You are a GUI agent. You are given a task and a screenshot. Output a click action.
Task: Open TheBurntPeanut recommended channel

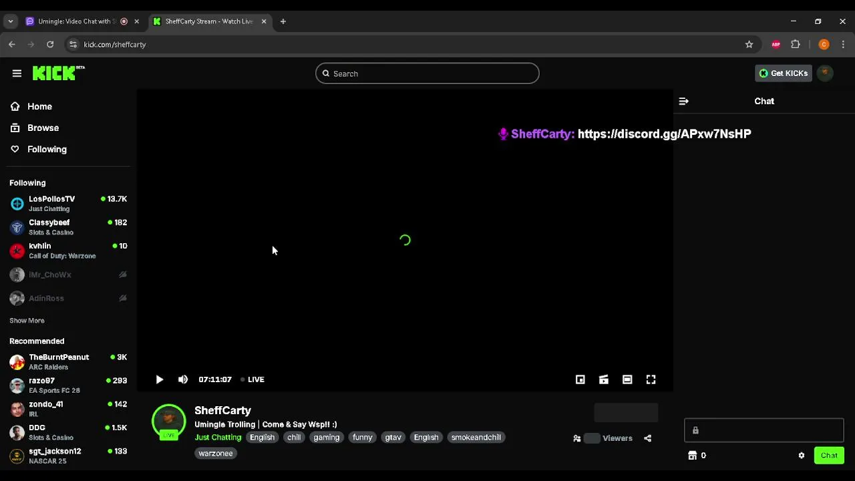(68, 362)
